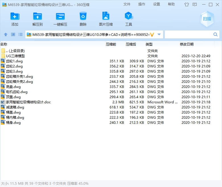The height and width of the screenshot is (187, 222).
Task: Click the 删除 (Delete) trash icon
Action: click(x=83, y=16)
